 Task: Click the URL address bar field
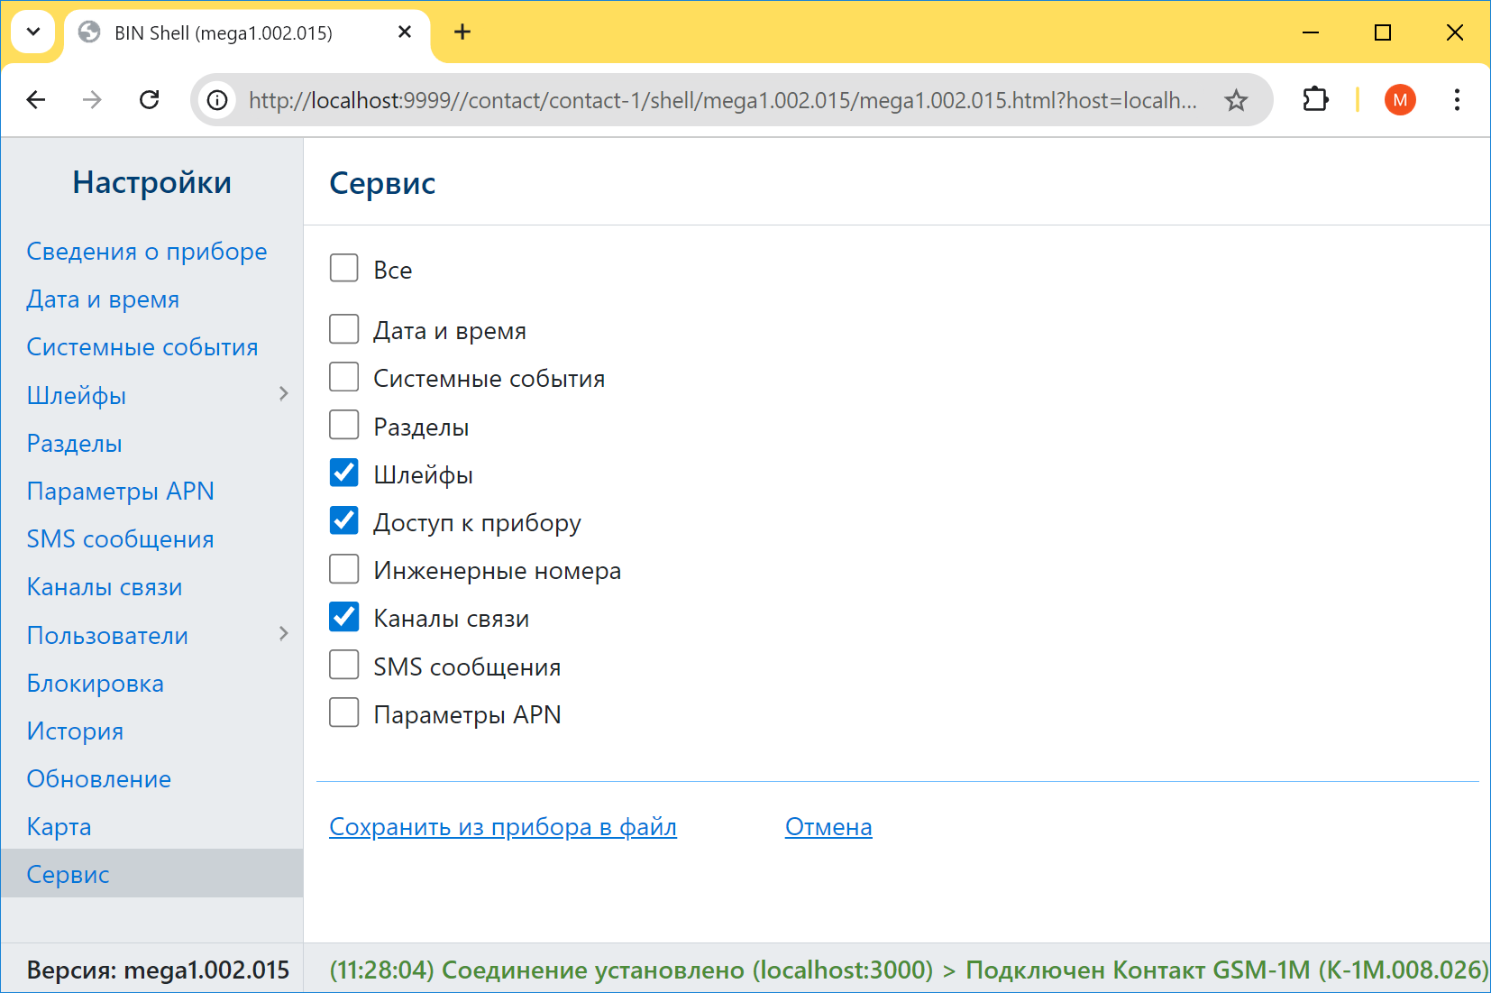coord(721,100)
